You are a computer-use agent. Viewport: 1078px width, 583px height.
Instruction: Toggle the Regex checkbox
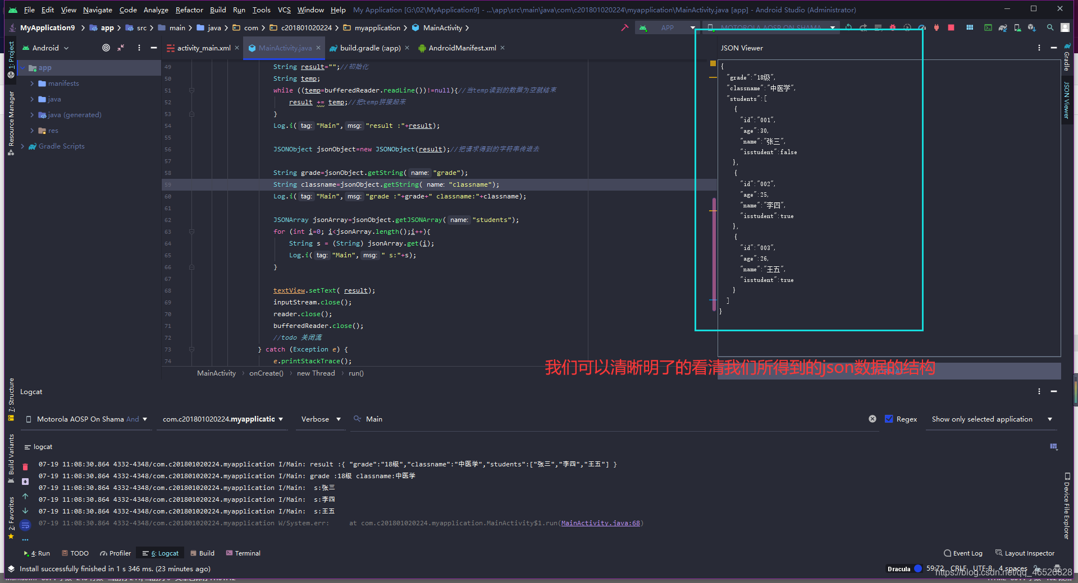coord(889,419)
